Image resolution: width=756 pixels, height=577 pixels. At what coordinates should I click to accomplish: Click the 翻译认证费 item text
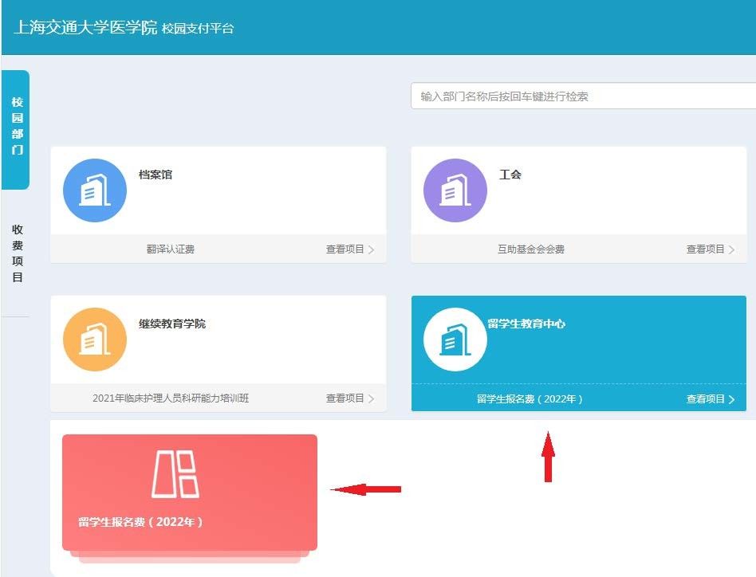170,249
